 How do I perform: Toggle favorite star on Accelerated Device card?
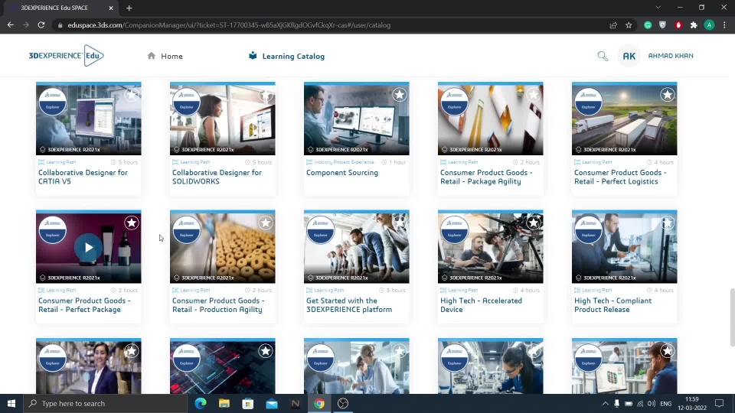tap(534, 223)
